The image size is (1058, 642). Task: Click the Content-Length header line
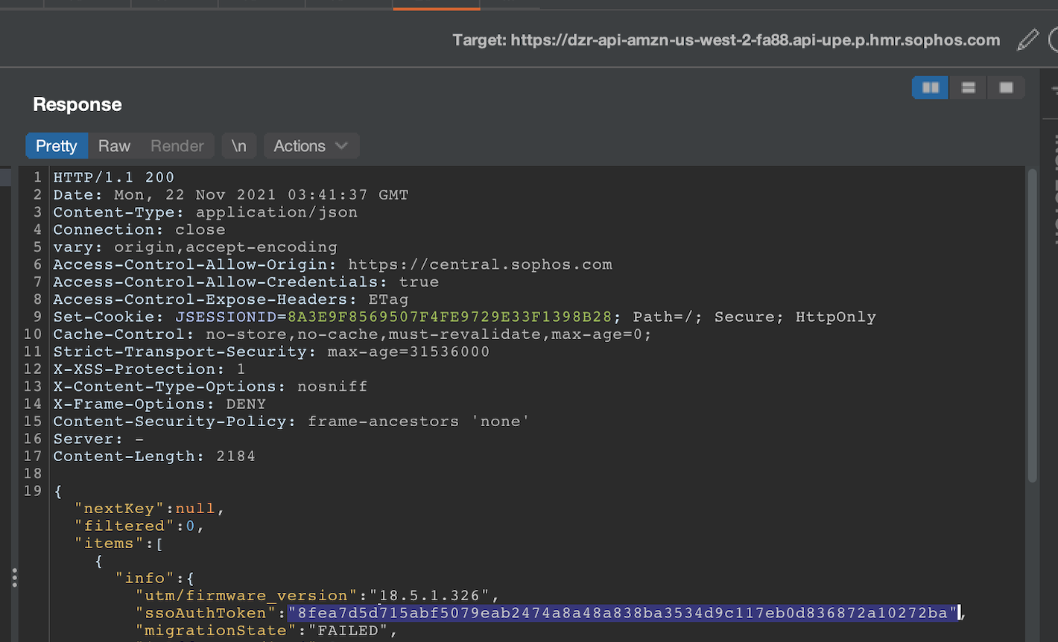[153, 457]
